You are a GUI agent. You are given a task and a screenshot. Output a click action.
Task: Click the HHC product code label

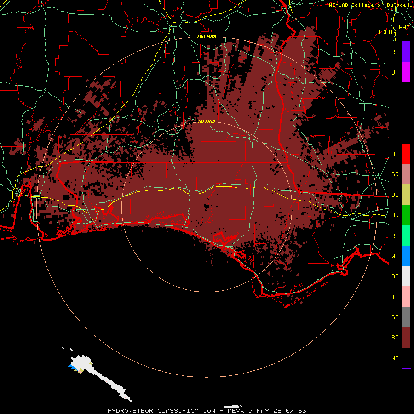404,28
